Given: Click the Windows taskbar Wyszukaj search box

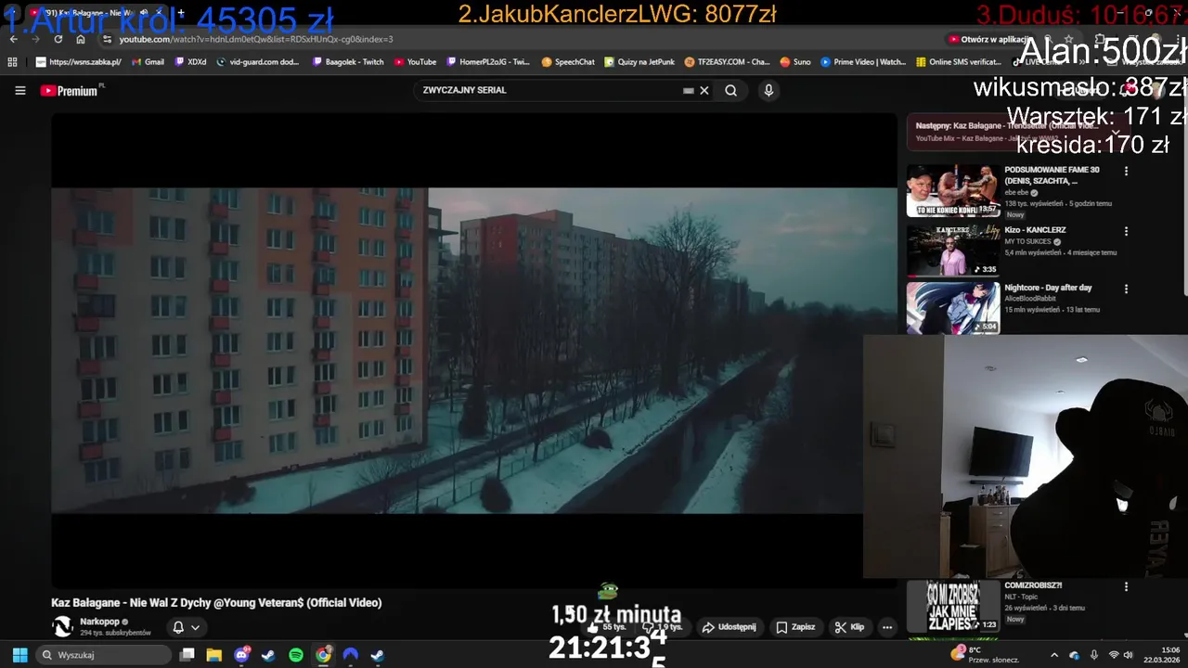Looking at the screenshot, I should tap(104, 654).
